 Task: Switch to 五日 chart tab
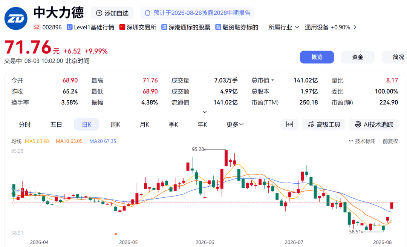[x=56, y=124]
